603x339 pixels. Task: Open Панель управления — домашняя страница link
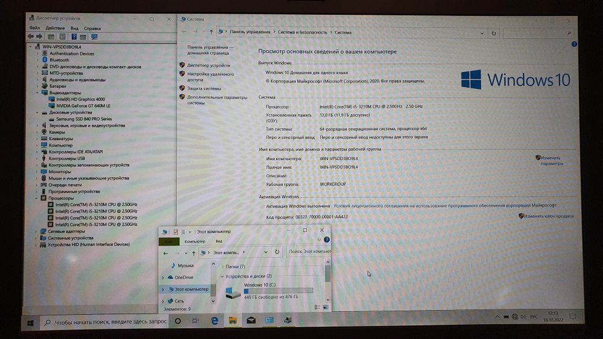coord(210,50)
